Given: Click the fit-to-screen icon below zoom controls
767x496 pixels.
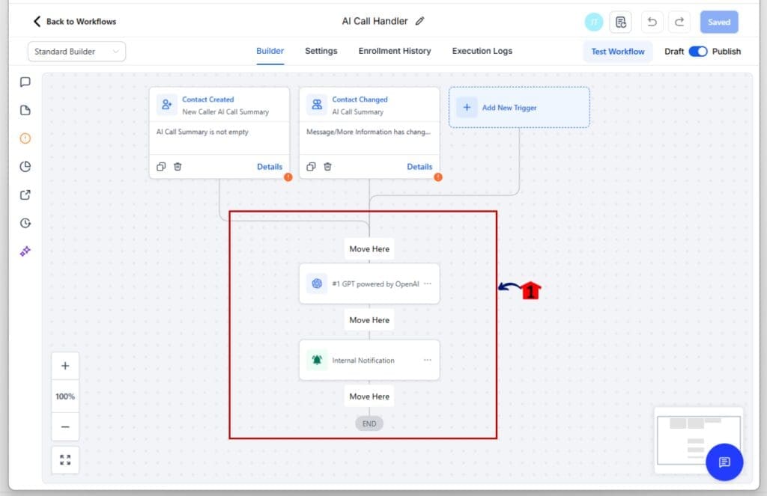Looking at the screenshot, I should tap(65, 459).
